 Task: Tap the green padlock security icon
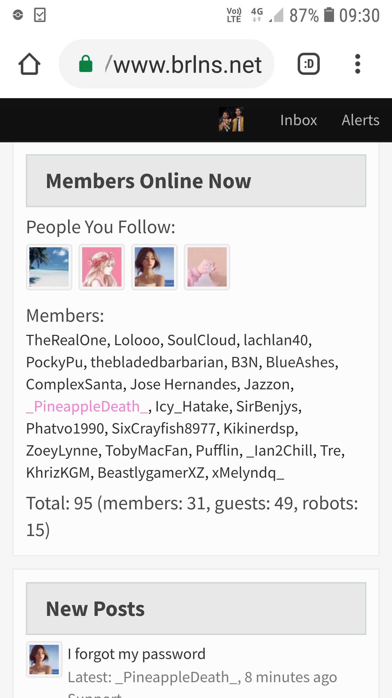86,64
